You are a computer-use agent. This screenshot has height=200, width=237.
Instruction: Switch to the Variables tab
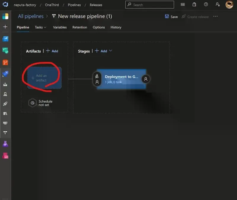click(x=60, y=27)
